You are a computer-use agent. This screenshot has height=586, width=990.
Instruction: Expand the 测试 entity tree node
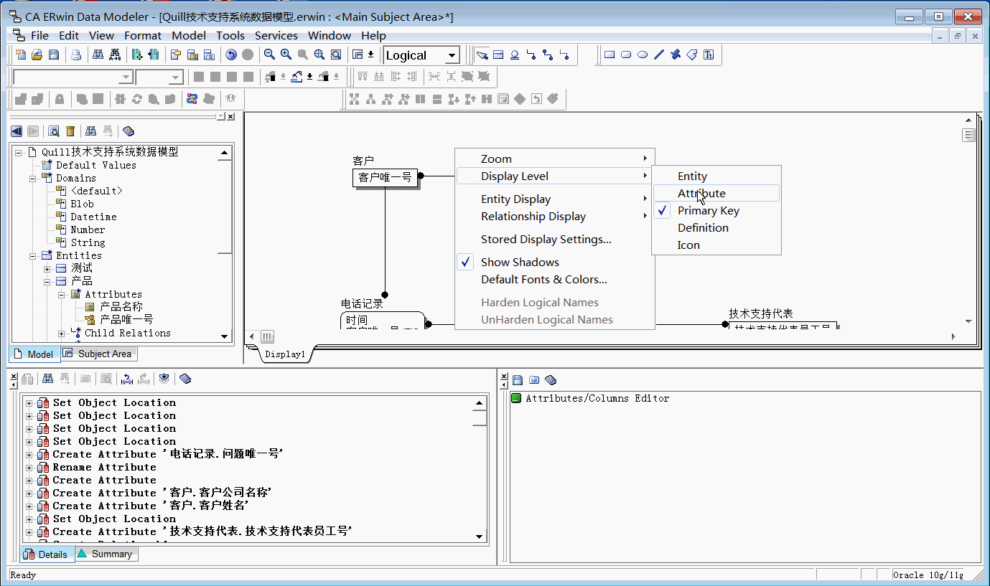point(47,268)
